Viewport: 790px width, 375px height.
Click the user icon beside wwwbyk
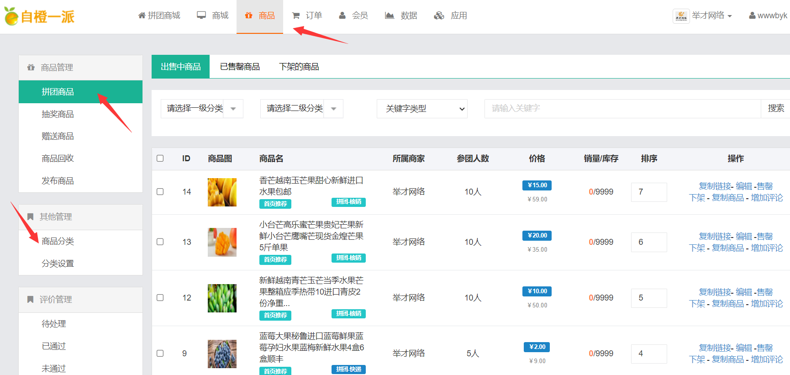(752, 16)
